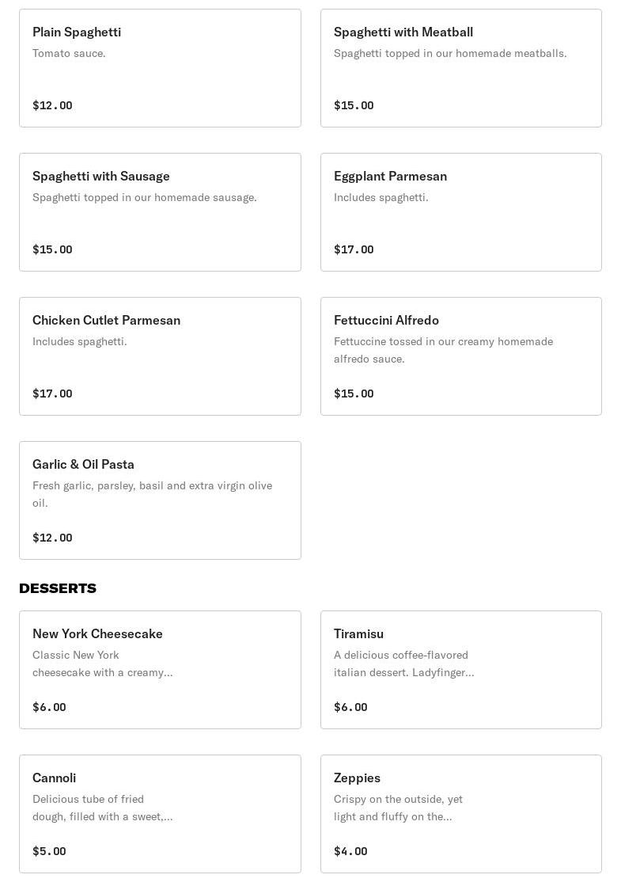The width and height of the screenshot is (621, 886).
Task: Click the $4.00 price on Zeppies
Action: [x=350, y=851]
